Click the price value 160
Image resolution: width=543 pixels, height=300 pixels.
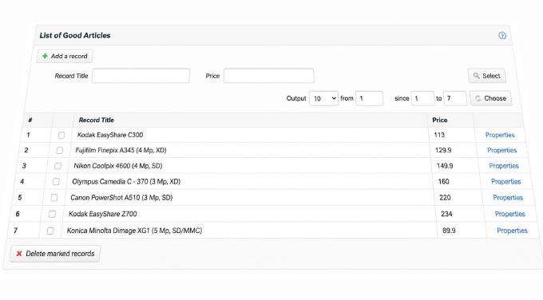coord(444,182)
